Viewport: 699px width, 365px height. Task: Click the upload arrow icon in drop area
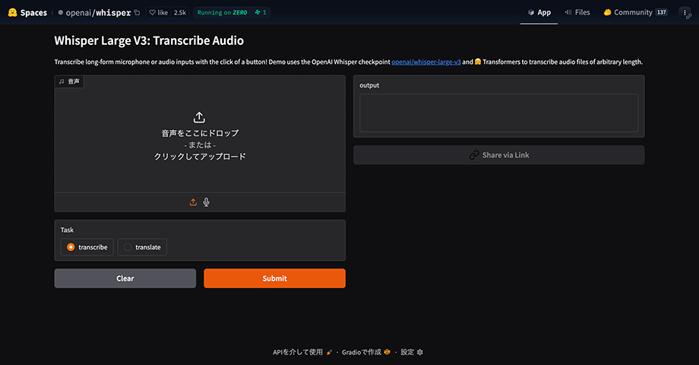tap(199, 117)
